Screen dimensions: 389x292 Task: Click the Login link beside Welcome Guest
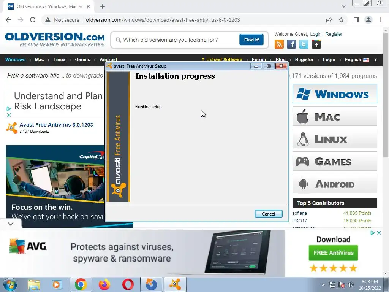pyautogui.click(x=316, y=34)
